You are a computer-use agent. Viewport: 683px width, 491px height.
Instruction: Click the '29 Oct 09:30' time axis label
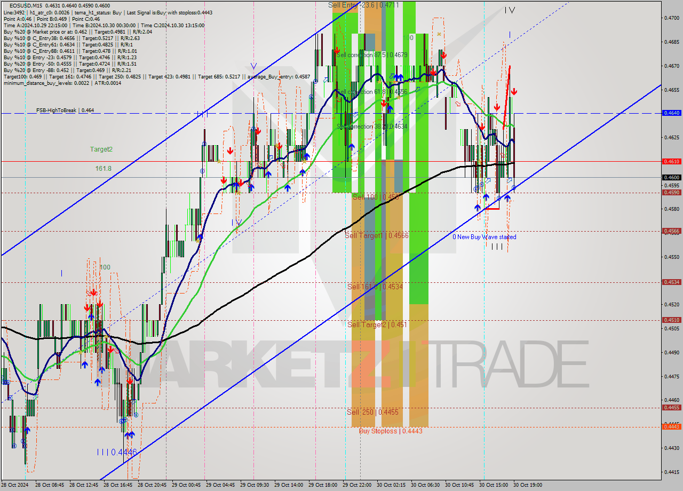(254, 485)
